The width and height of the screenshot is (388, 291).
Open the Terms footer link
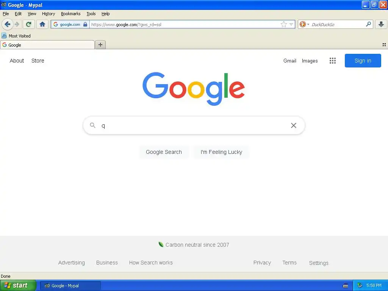coord(289,263)
